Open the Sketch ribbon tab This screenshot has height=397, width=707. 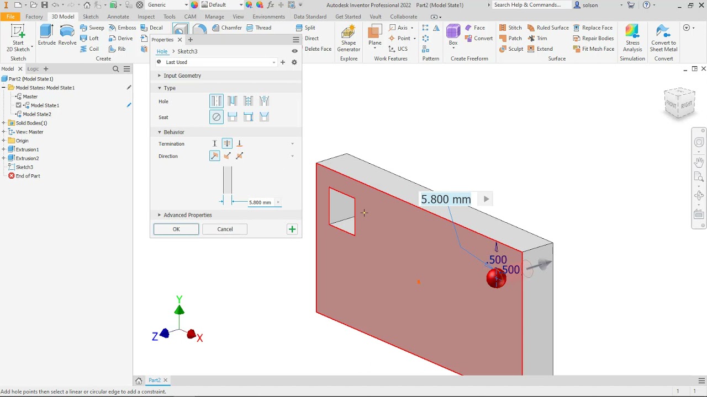coord(91,17)
